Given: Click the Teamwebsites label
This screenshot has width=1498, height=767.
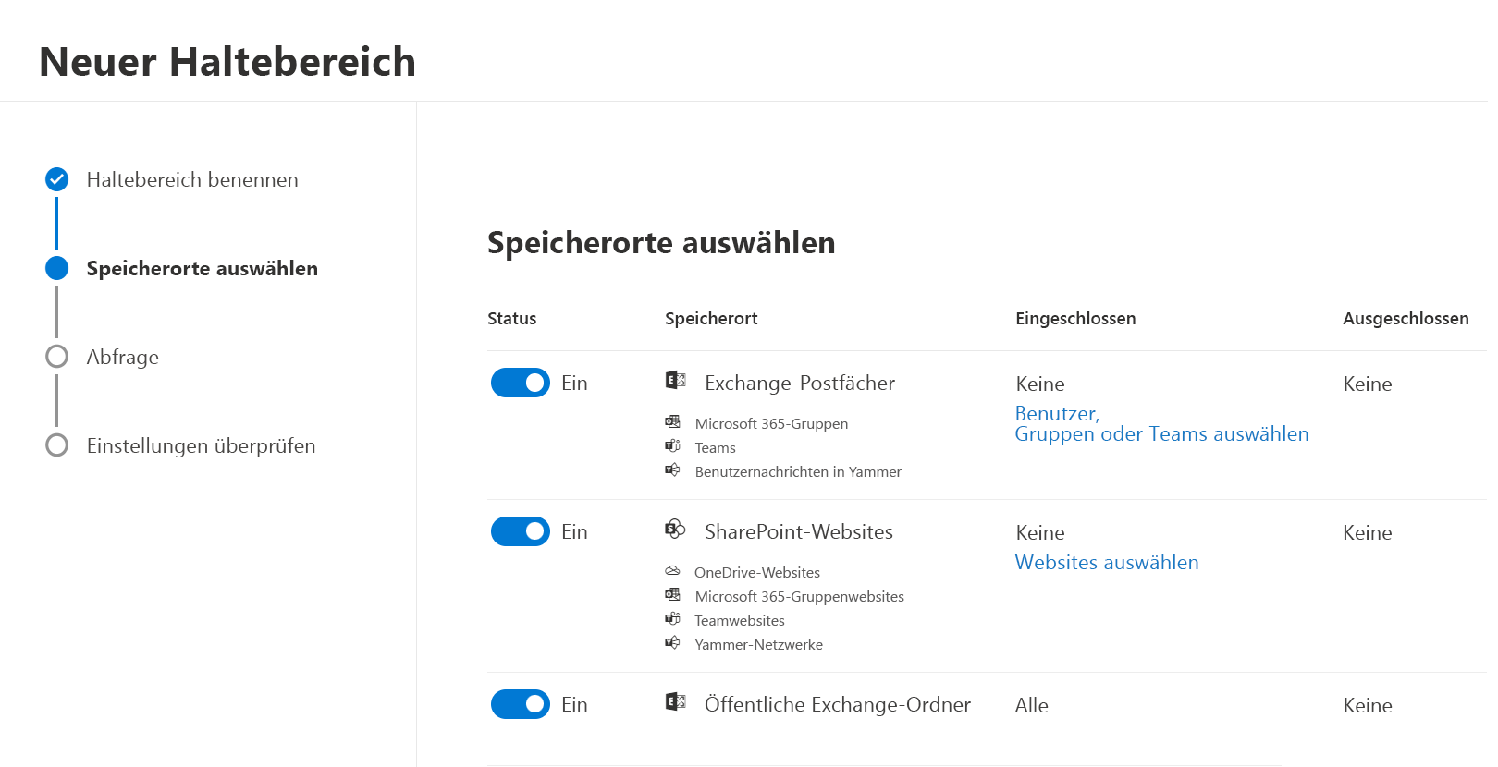Looking at the screenshot, I should (740, 620).
